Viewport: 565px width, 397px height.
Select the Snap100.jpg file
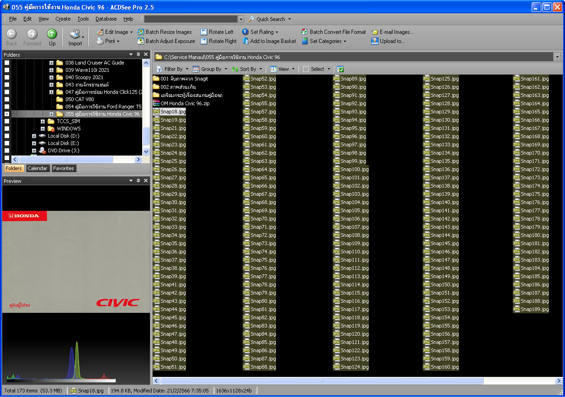pos(351,170)
